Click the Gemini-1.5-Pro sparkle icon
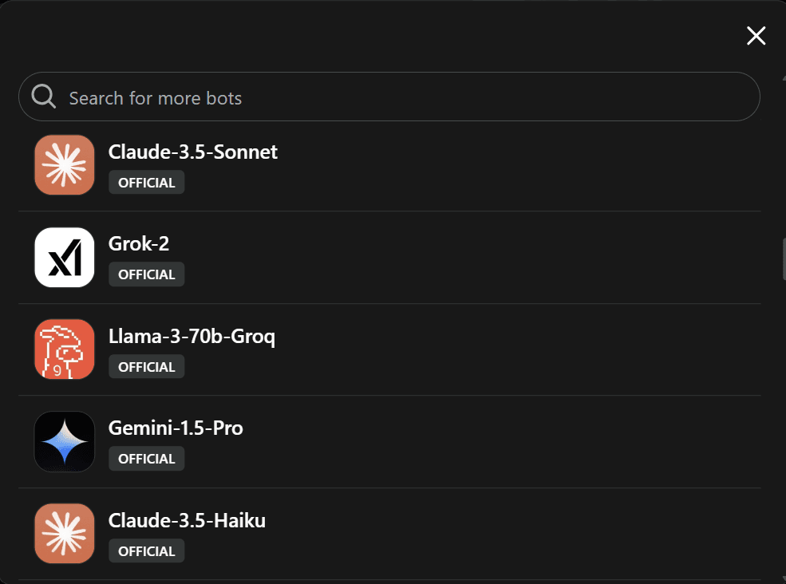Image resolution: width=786 pixels, height=584 pixels. pos(65,442)
